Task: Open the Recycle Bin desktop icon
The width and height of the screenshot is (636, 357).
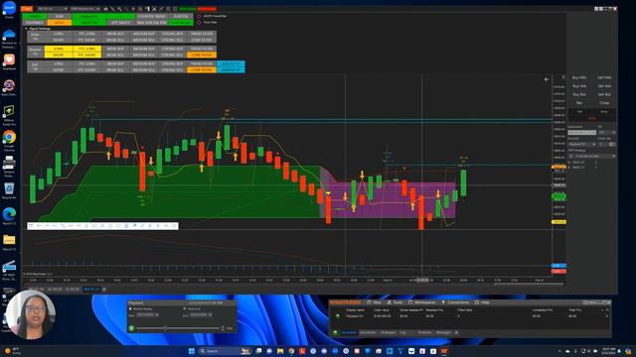Action: coord(9,189)
